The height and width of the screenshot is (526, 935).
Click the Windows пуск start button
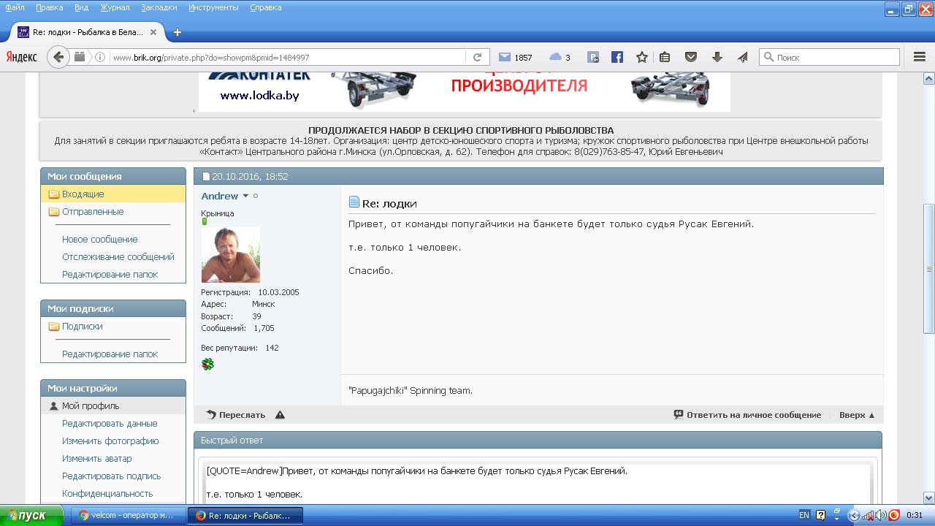[26, 515]
